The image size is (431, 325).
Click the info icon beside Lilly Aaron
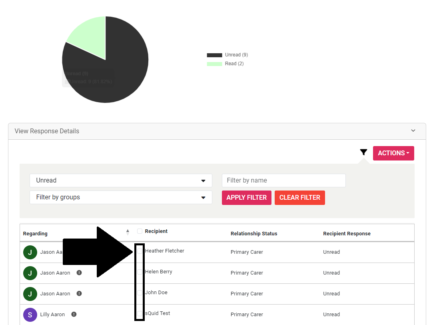(74, 314)
